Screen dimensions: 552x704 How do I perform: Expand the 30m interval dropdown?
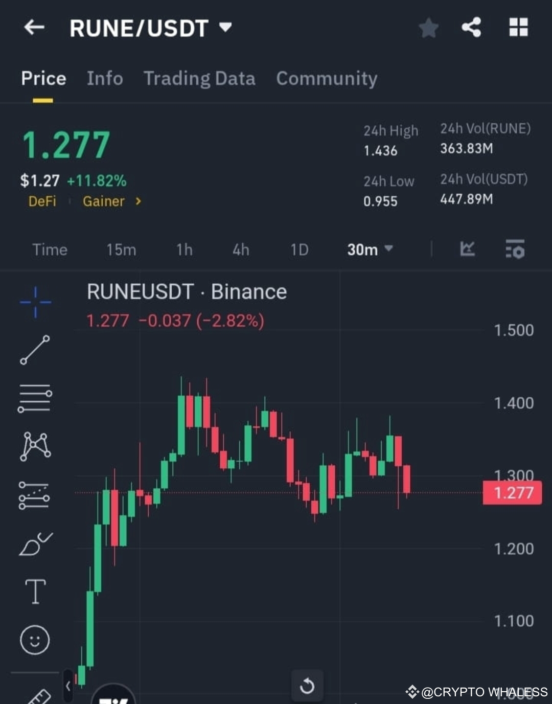pos(370,249)
